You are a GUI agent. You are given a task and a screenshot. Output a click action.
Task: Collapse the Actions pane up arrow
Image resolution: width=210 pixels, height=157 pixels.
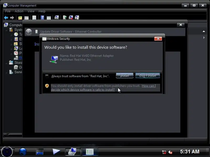(204, 31)
